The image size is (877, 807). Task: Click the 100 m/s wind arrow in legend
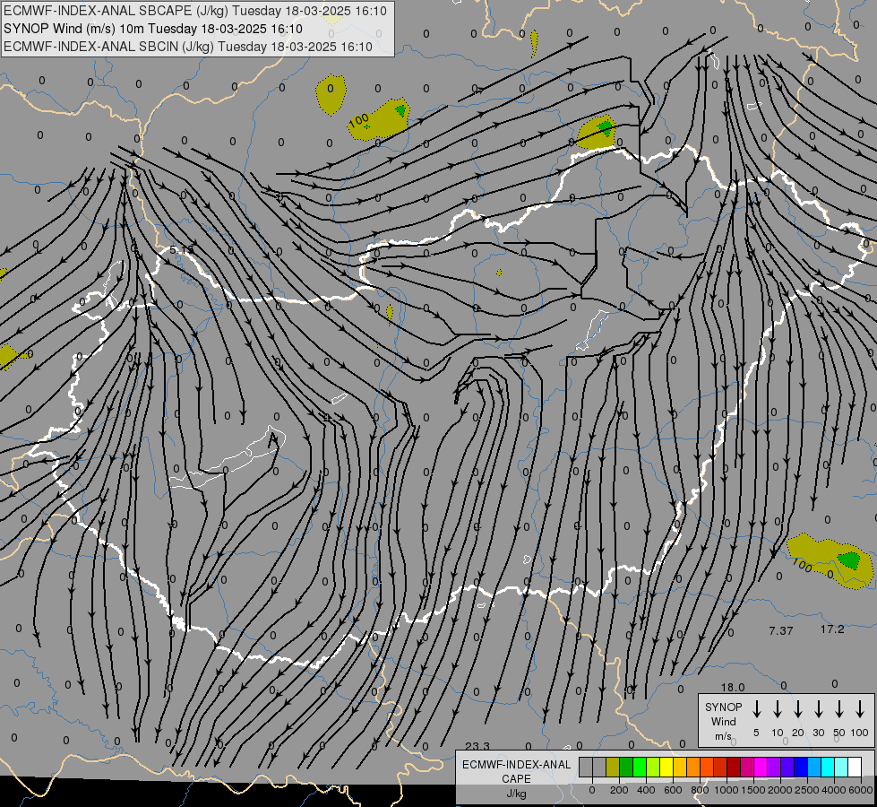[860, 709]
